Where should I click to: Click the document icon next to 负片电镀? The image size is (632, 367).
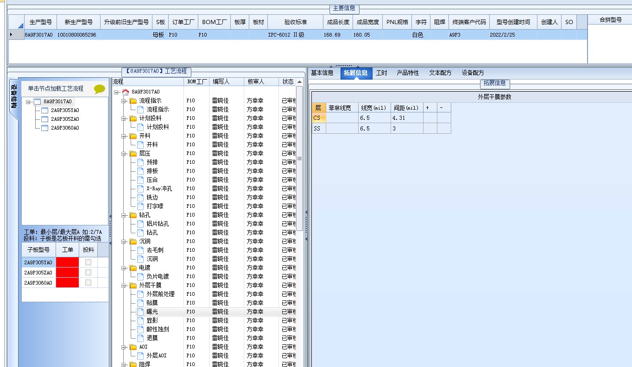[x=140, y=277]
